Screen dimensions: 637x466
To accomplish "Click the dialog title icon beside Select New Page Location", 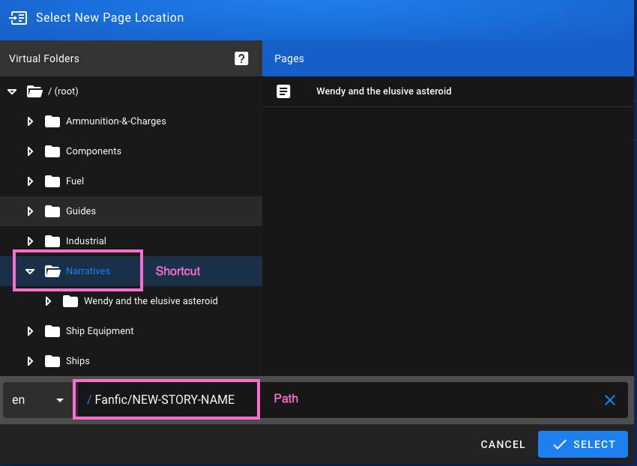I will pos(18,18).
